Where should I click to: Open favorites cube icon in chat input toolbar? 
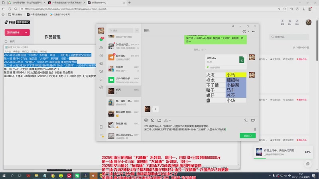click(x=153, y=121)
